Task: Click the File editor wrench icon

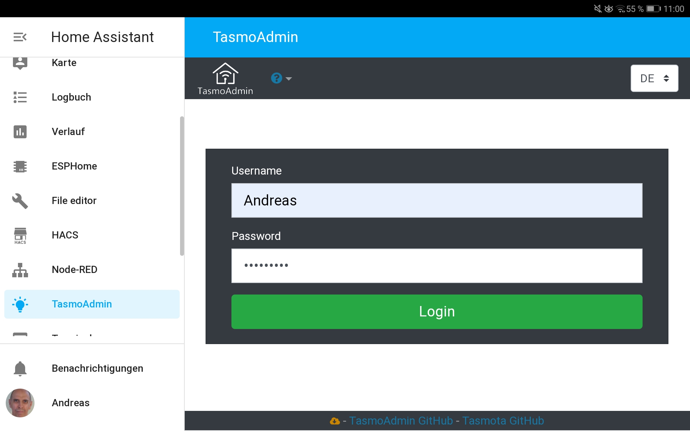Action: tap(20, 200)
